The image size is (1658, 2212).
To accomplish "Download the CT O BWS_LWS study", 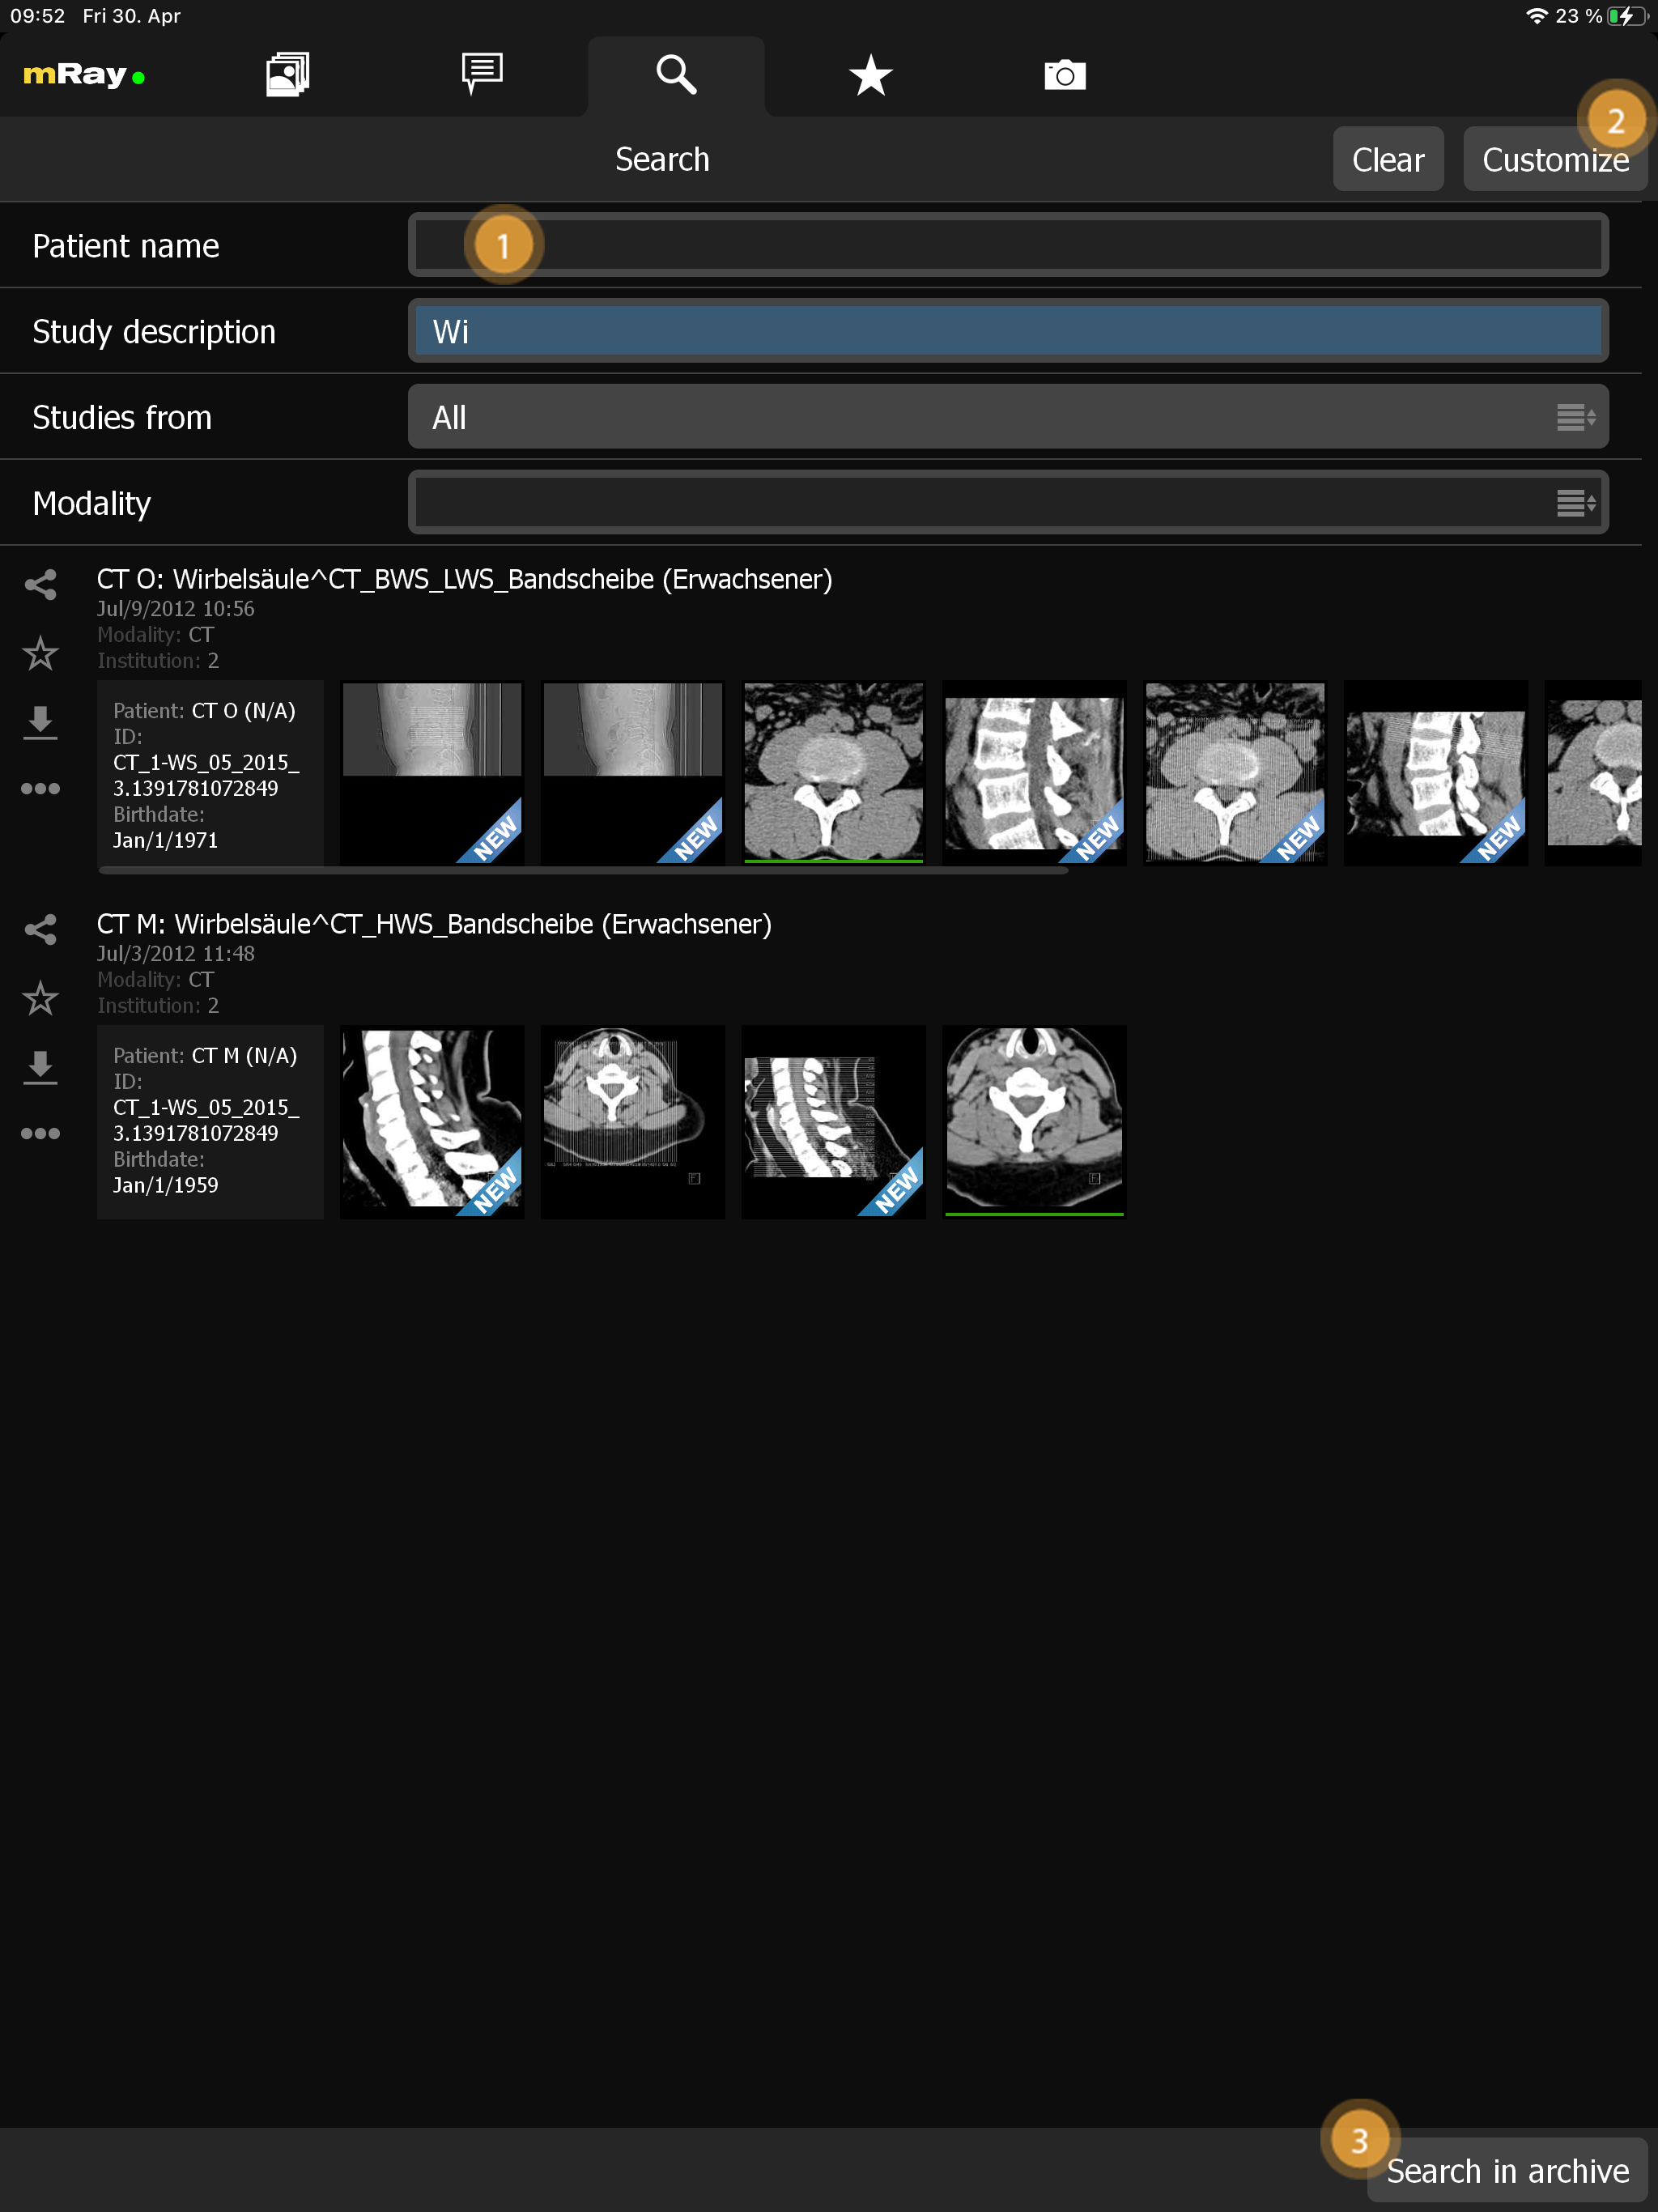I will tap(40, 722).
